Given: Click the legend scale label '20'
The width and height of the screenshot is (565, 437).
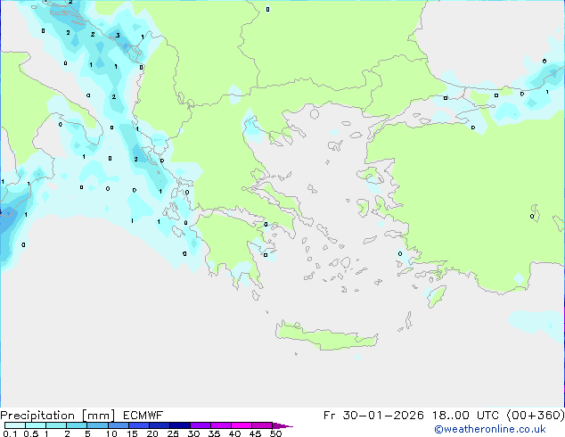Looking at the screenshot, I should [x=152, y=433].
